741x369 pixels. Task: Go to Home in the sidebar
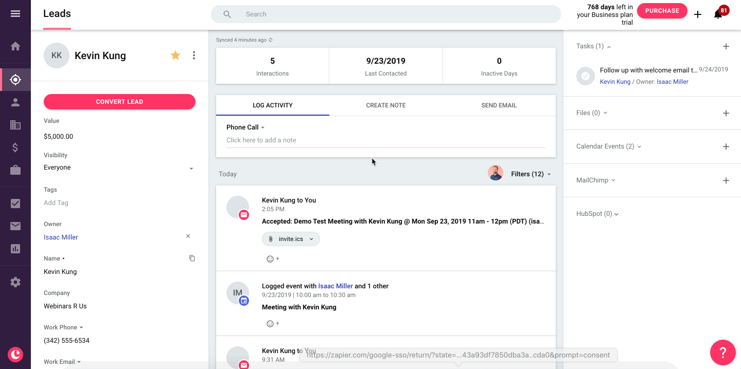click(x=15, y=46)
